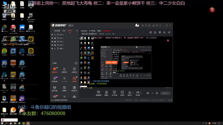Image resolution: width=223 pixels, height=125 pixels.
Task: Click the 扬声器 speaker icon
Action: pyautogui.click(x=137, y=92)
